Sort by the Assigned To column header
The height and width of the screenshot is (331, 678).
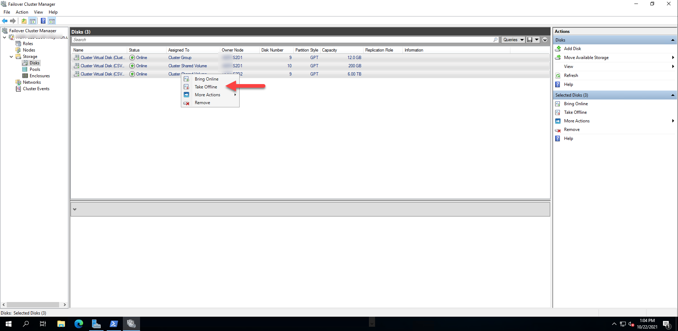pyautogui.click(x=193, y=50)
